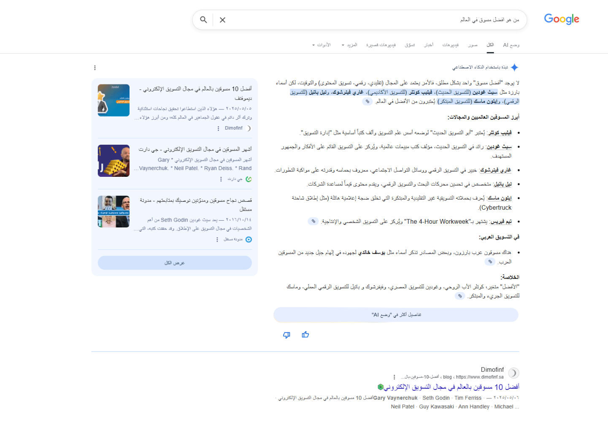This screenshot has height=422, width=608.
Task: Open the three-dot menu on the جي دارت card
Action: pyautogui.click(x=221, y=179)
